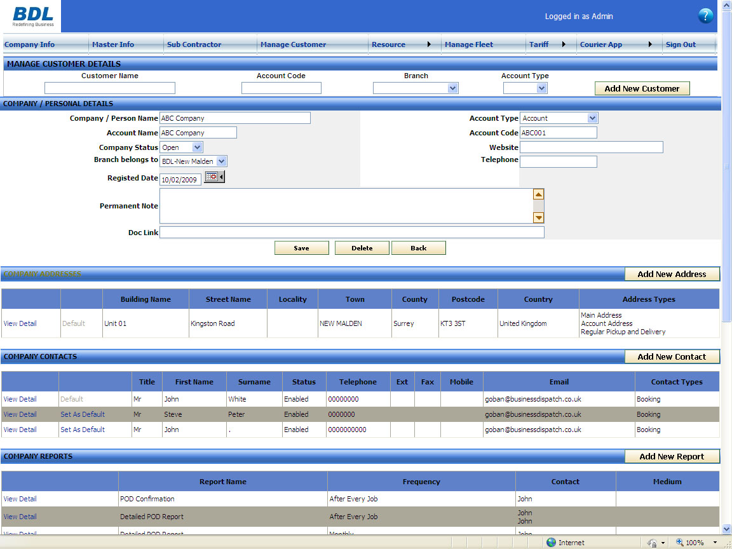Image resolution: width=732 pixels, height=549 pixels.
Task: Click the Frequency column header
Action: pos(421,481)
